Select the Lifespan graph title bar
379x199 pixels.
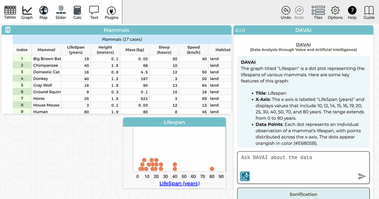pyautogui.click(x=174, y=122)
